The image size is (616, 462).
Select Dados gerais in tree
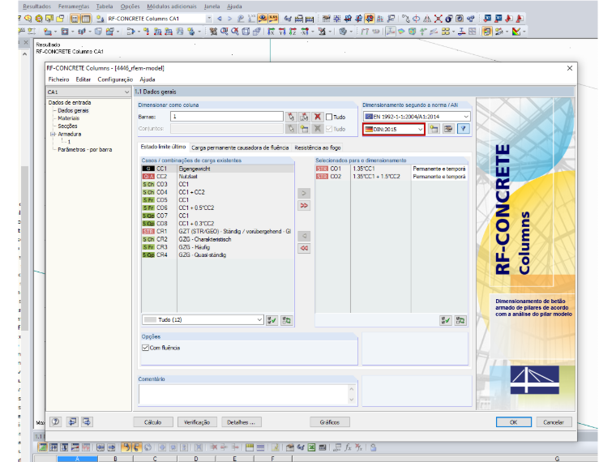point(73,110)
